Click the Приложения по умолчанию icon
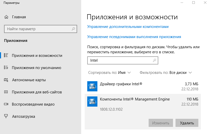 6,68
